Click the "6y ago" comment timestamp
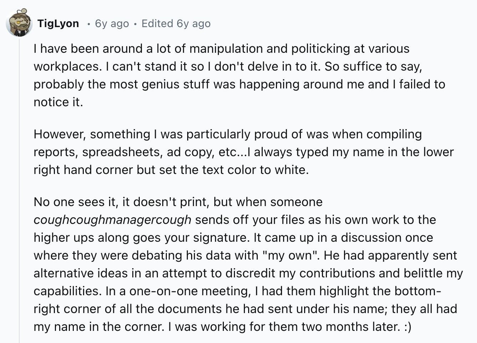Screen dimensions: 477x343 click(112, 24)
